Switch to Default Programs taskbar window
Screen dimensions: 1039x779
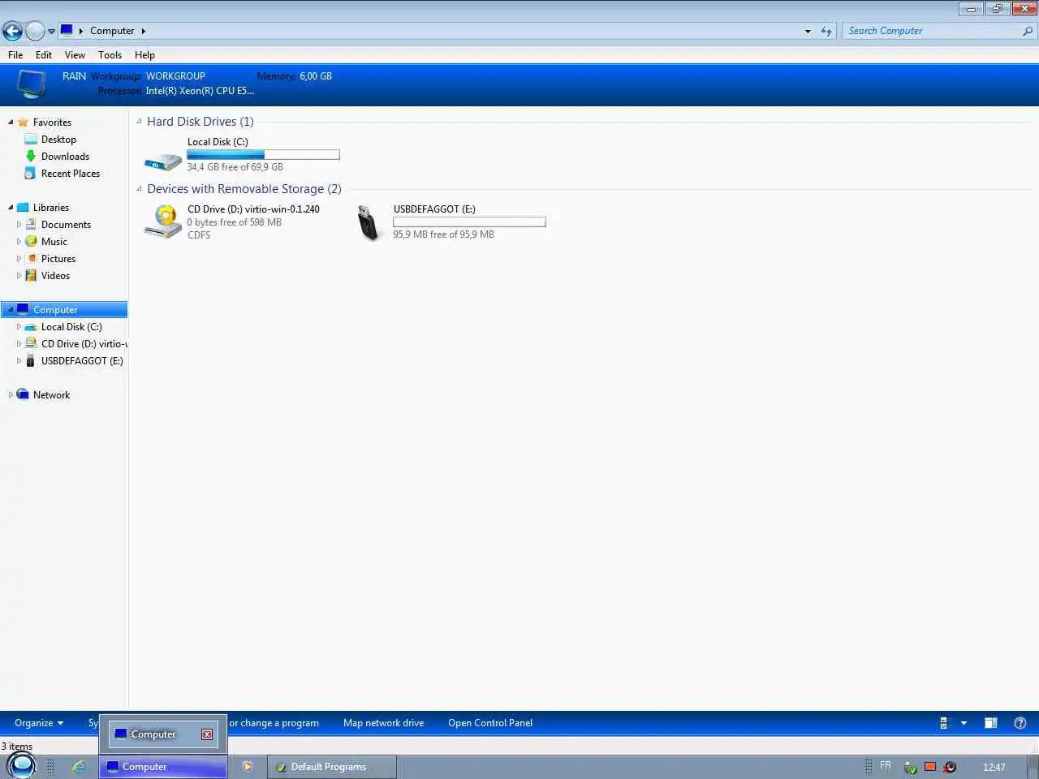tap(332, 767)
